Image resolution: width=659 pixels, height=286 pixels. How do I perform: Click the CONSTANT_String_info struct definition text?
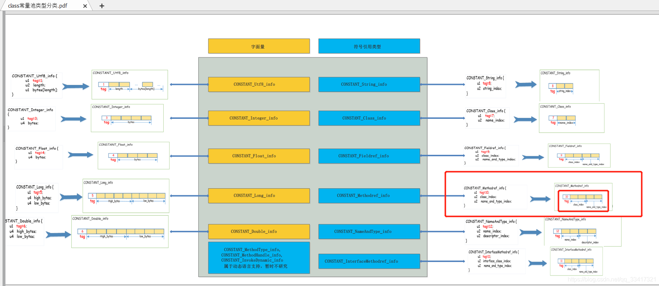click(x=485, y=86)
